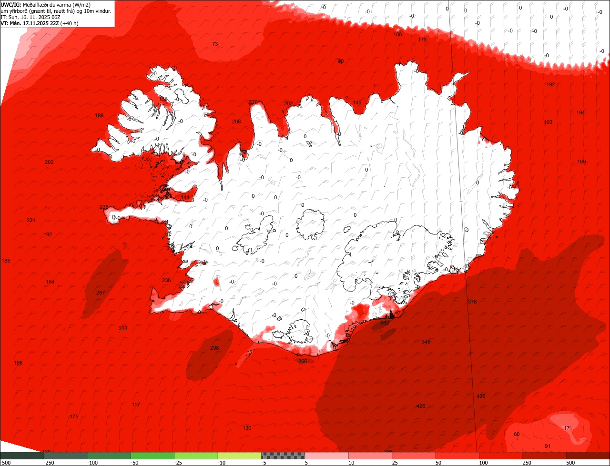Select the map value 73

[215, 44]
